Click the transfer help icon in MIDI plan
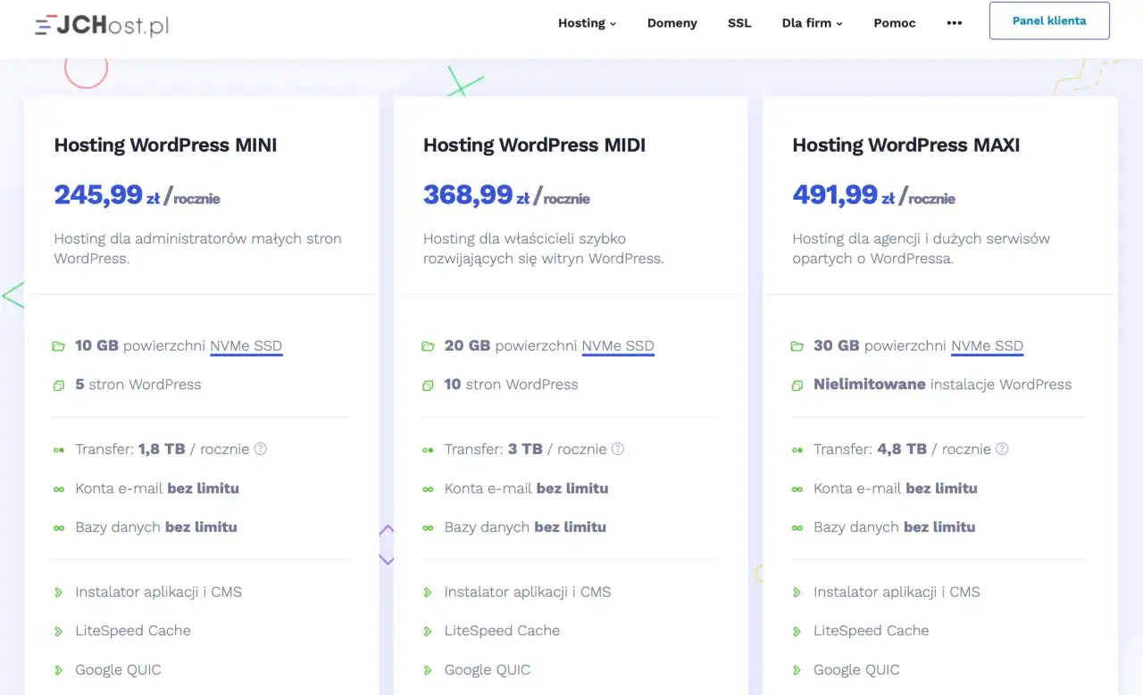The image size is (1143, 695). click(x=618, y=449)
